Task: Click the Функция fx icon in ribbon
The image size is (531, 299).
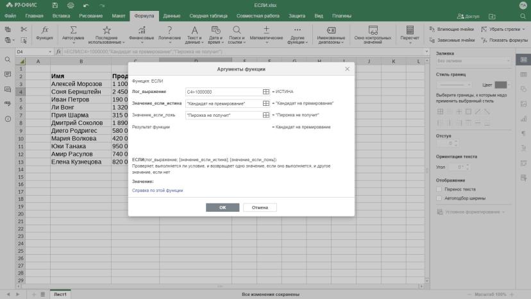Action: 45,30
